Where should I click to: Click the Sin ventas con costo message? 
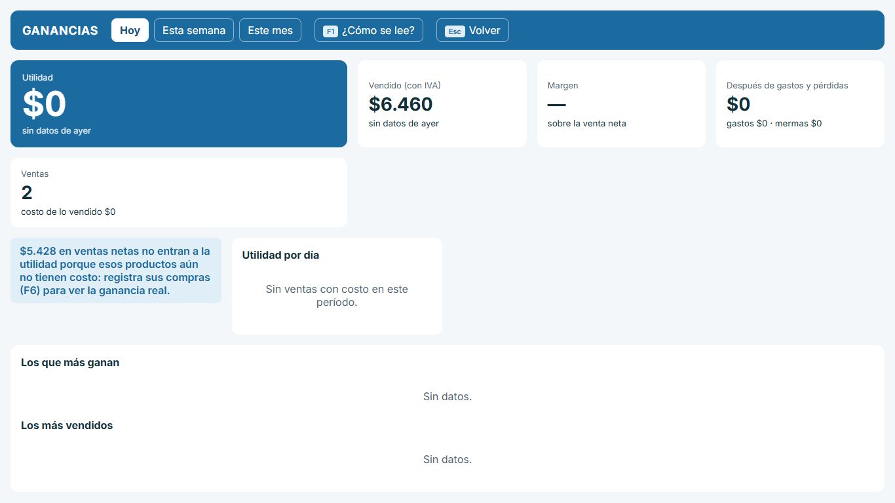coord(337,296)
